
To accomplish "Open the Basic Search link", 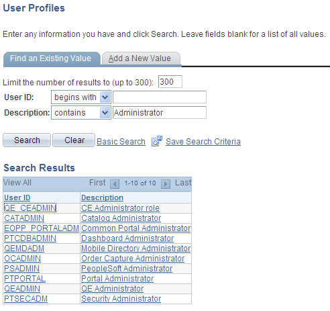I will 121,142.
